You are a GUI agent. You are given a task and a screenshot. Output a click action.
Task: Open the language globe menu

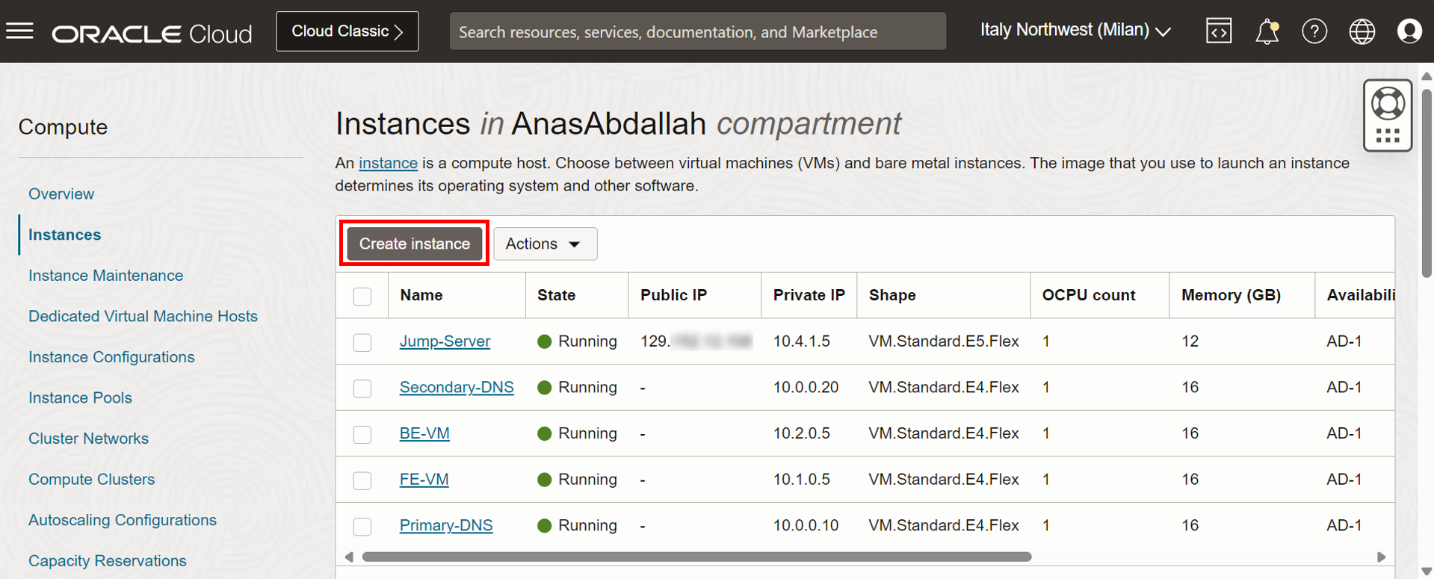tap(1362, 31)
